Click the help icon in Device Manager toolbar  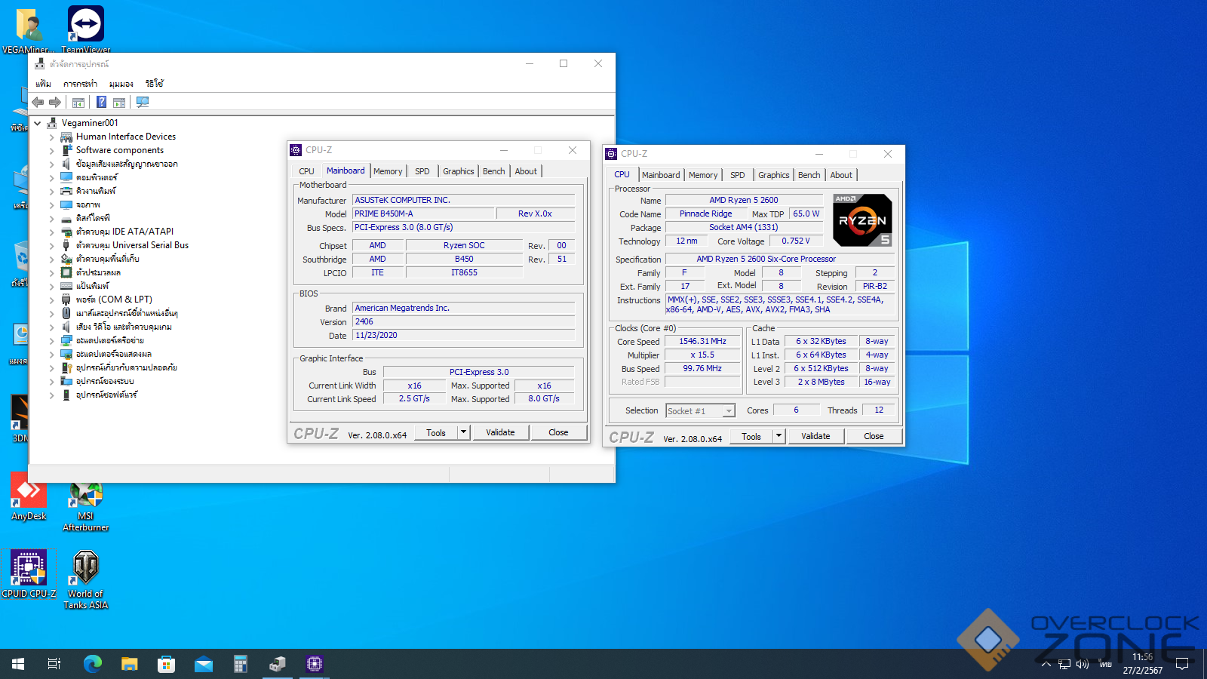[101, 103]
